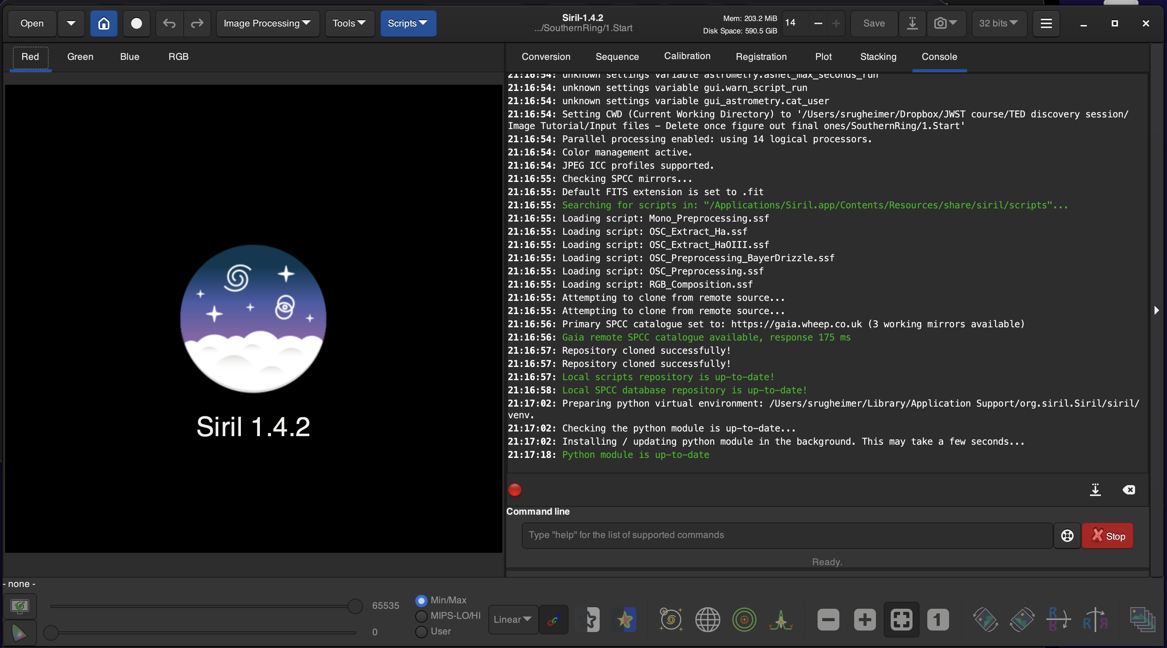Click the annotation galaxy icon
Screen dimensions: 1167x648
coord(670,620)
